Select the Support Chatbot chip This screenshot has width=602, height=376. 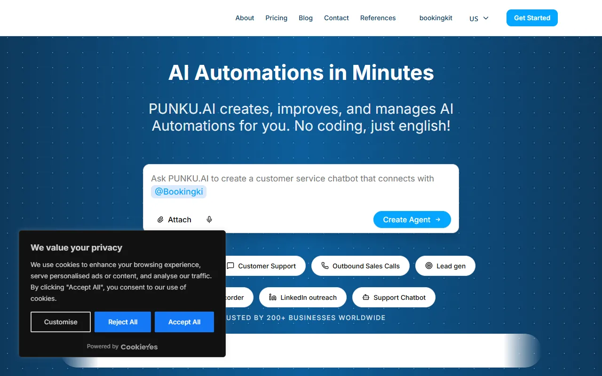click(x=394, y=298)
